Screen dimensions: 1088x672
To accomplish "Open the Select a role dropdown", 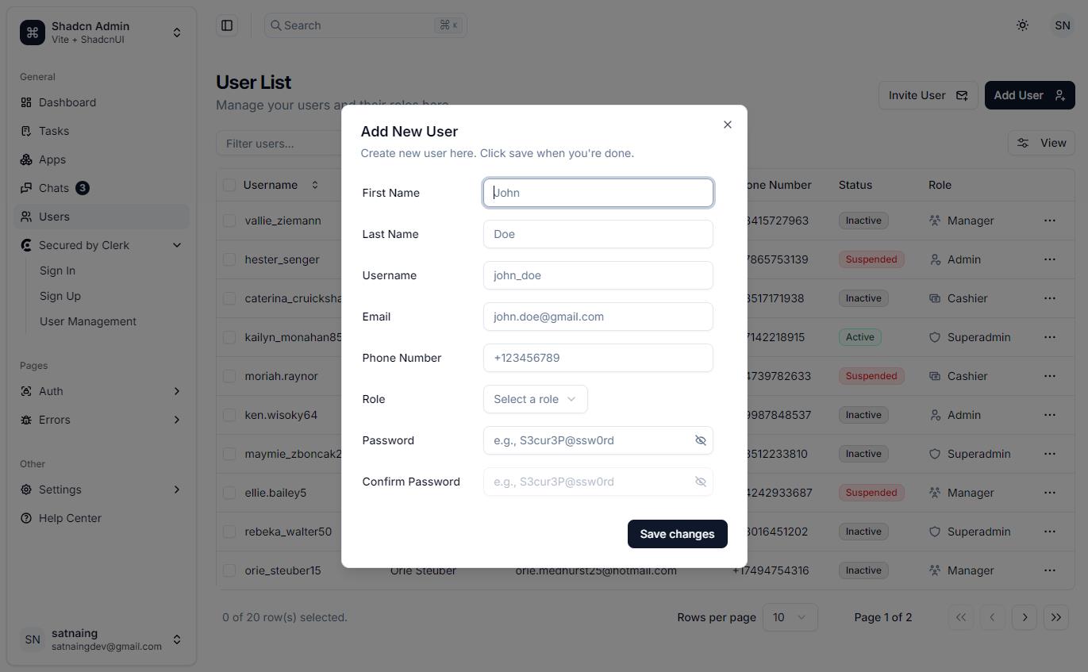I will [x=536, y=399].
